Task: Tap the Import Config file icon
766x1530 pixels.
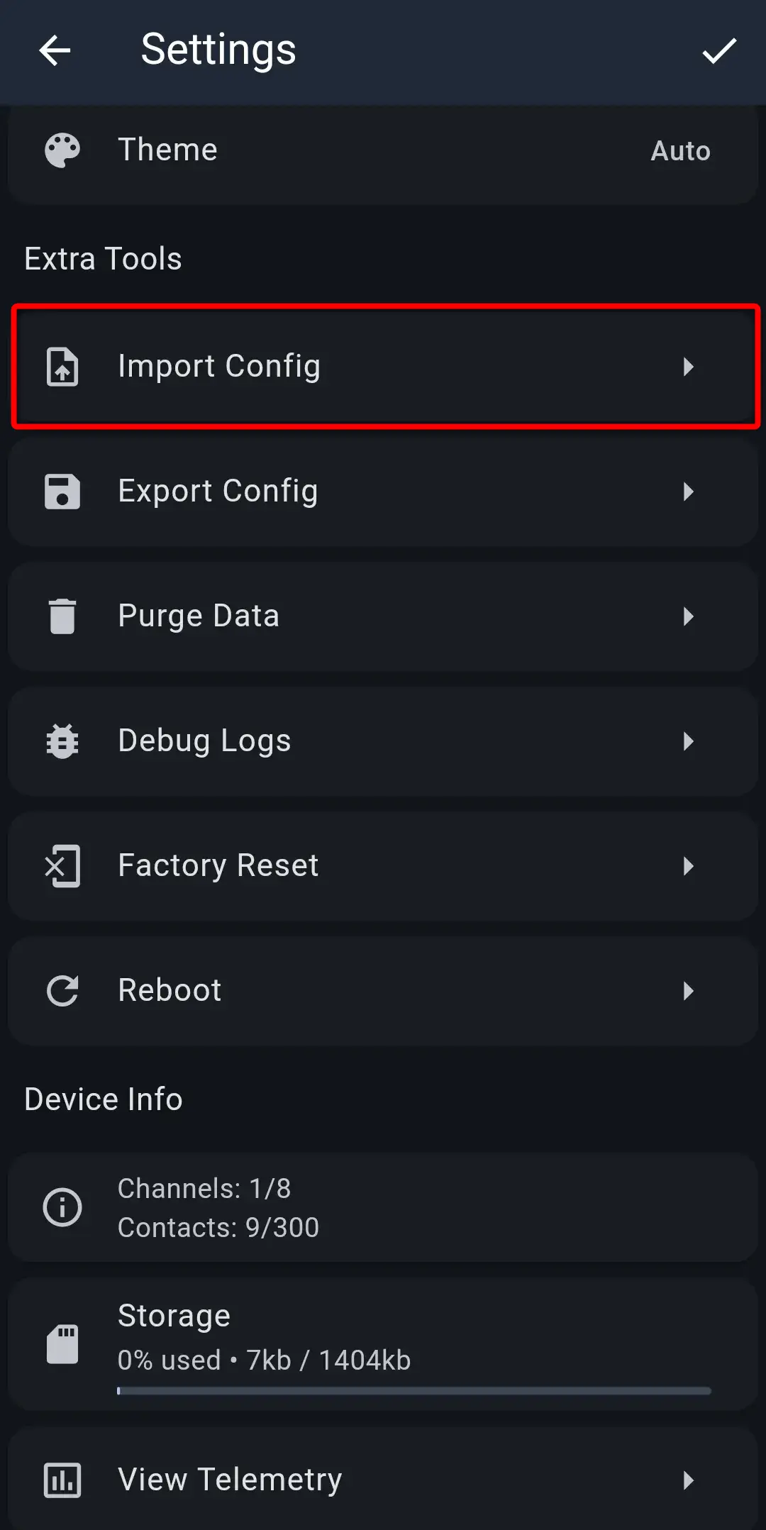Action: (x=62, y=367)
